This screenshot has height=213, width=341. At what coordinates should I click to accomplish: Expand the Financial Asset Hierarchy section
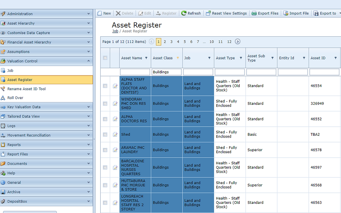tap(46, 42)
